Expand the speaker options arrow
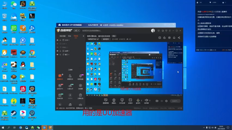232x130 pixels. (x=150, y=101)
